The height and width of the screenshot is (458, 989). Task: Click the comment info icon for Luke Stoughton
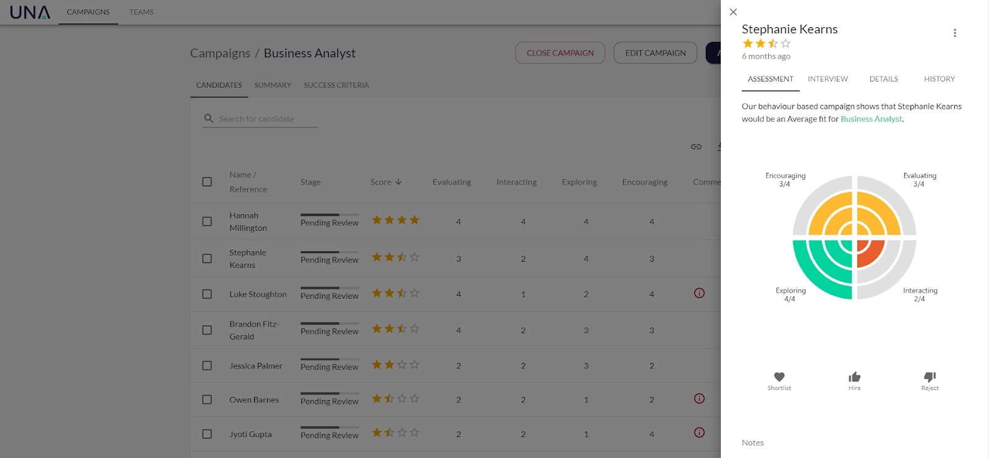click(x=699, y=293)
